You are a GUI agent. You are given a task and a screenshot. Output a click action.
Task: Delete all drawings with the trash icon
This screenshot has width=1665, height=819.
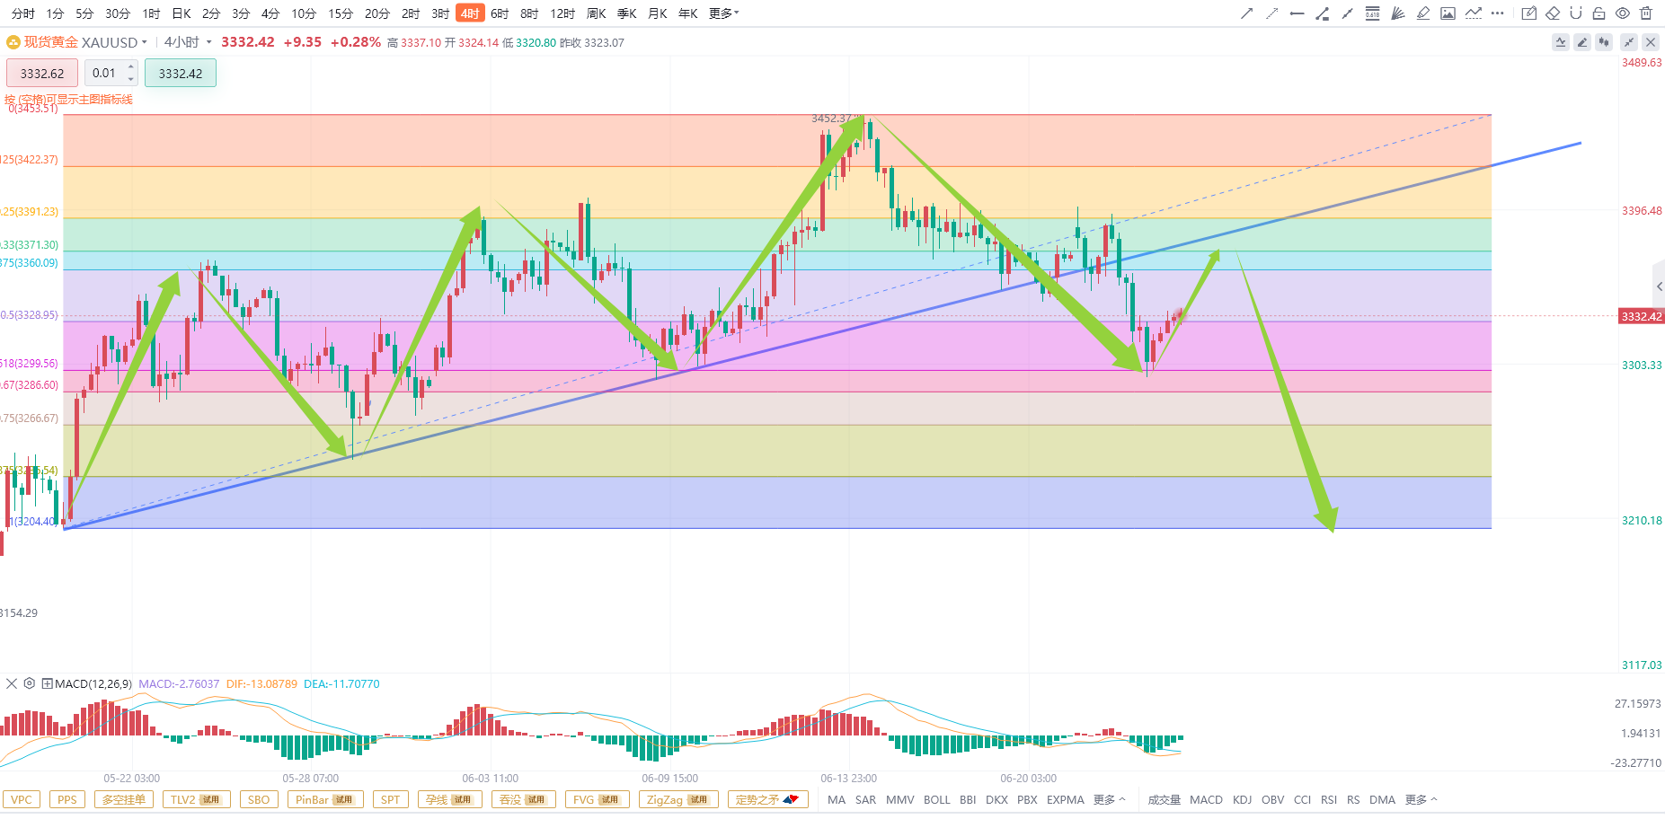click(1646, 13)
